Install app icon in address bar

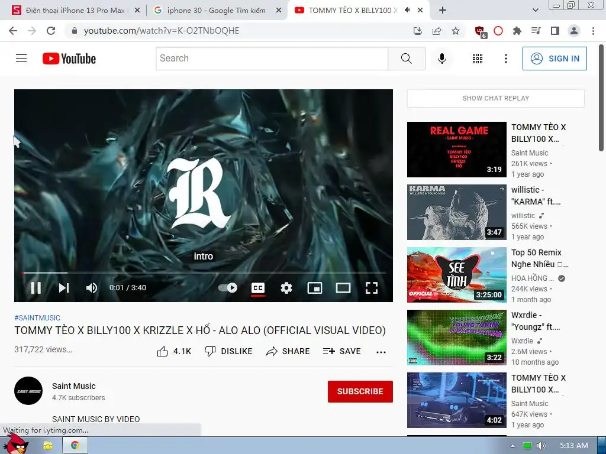pyautogui.click(x=417, y=31)
